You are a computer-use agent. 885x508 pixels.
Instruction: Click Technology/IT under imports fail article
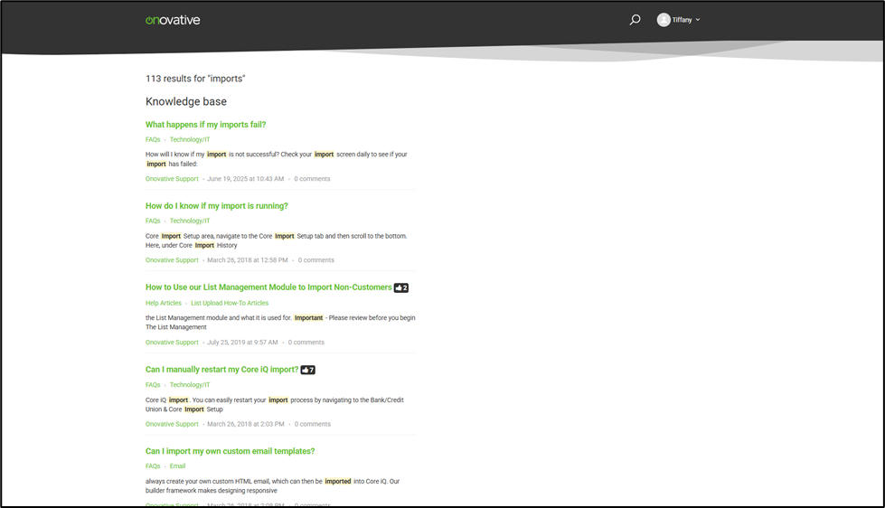point(190,139)
